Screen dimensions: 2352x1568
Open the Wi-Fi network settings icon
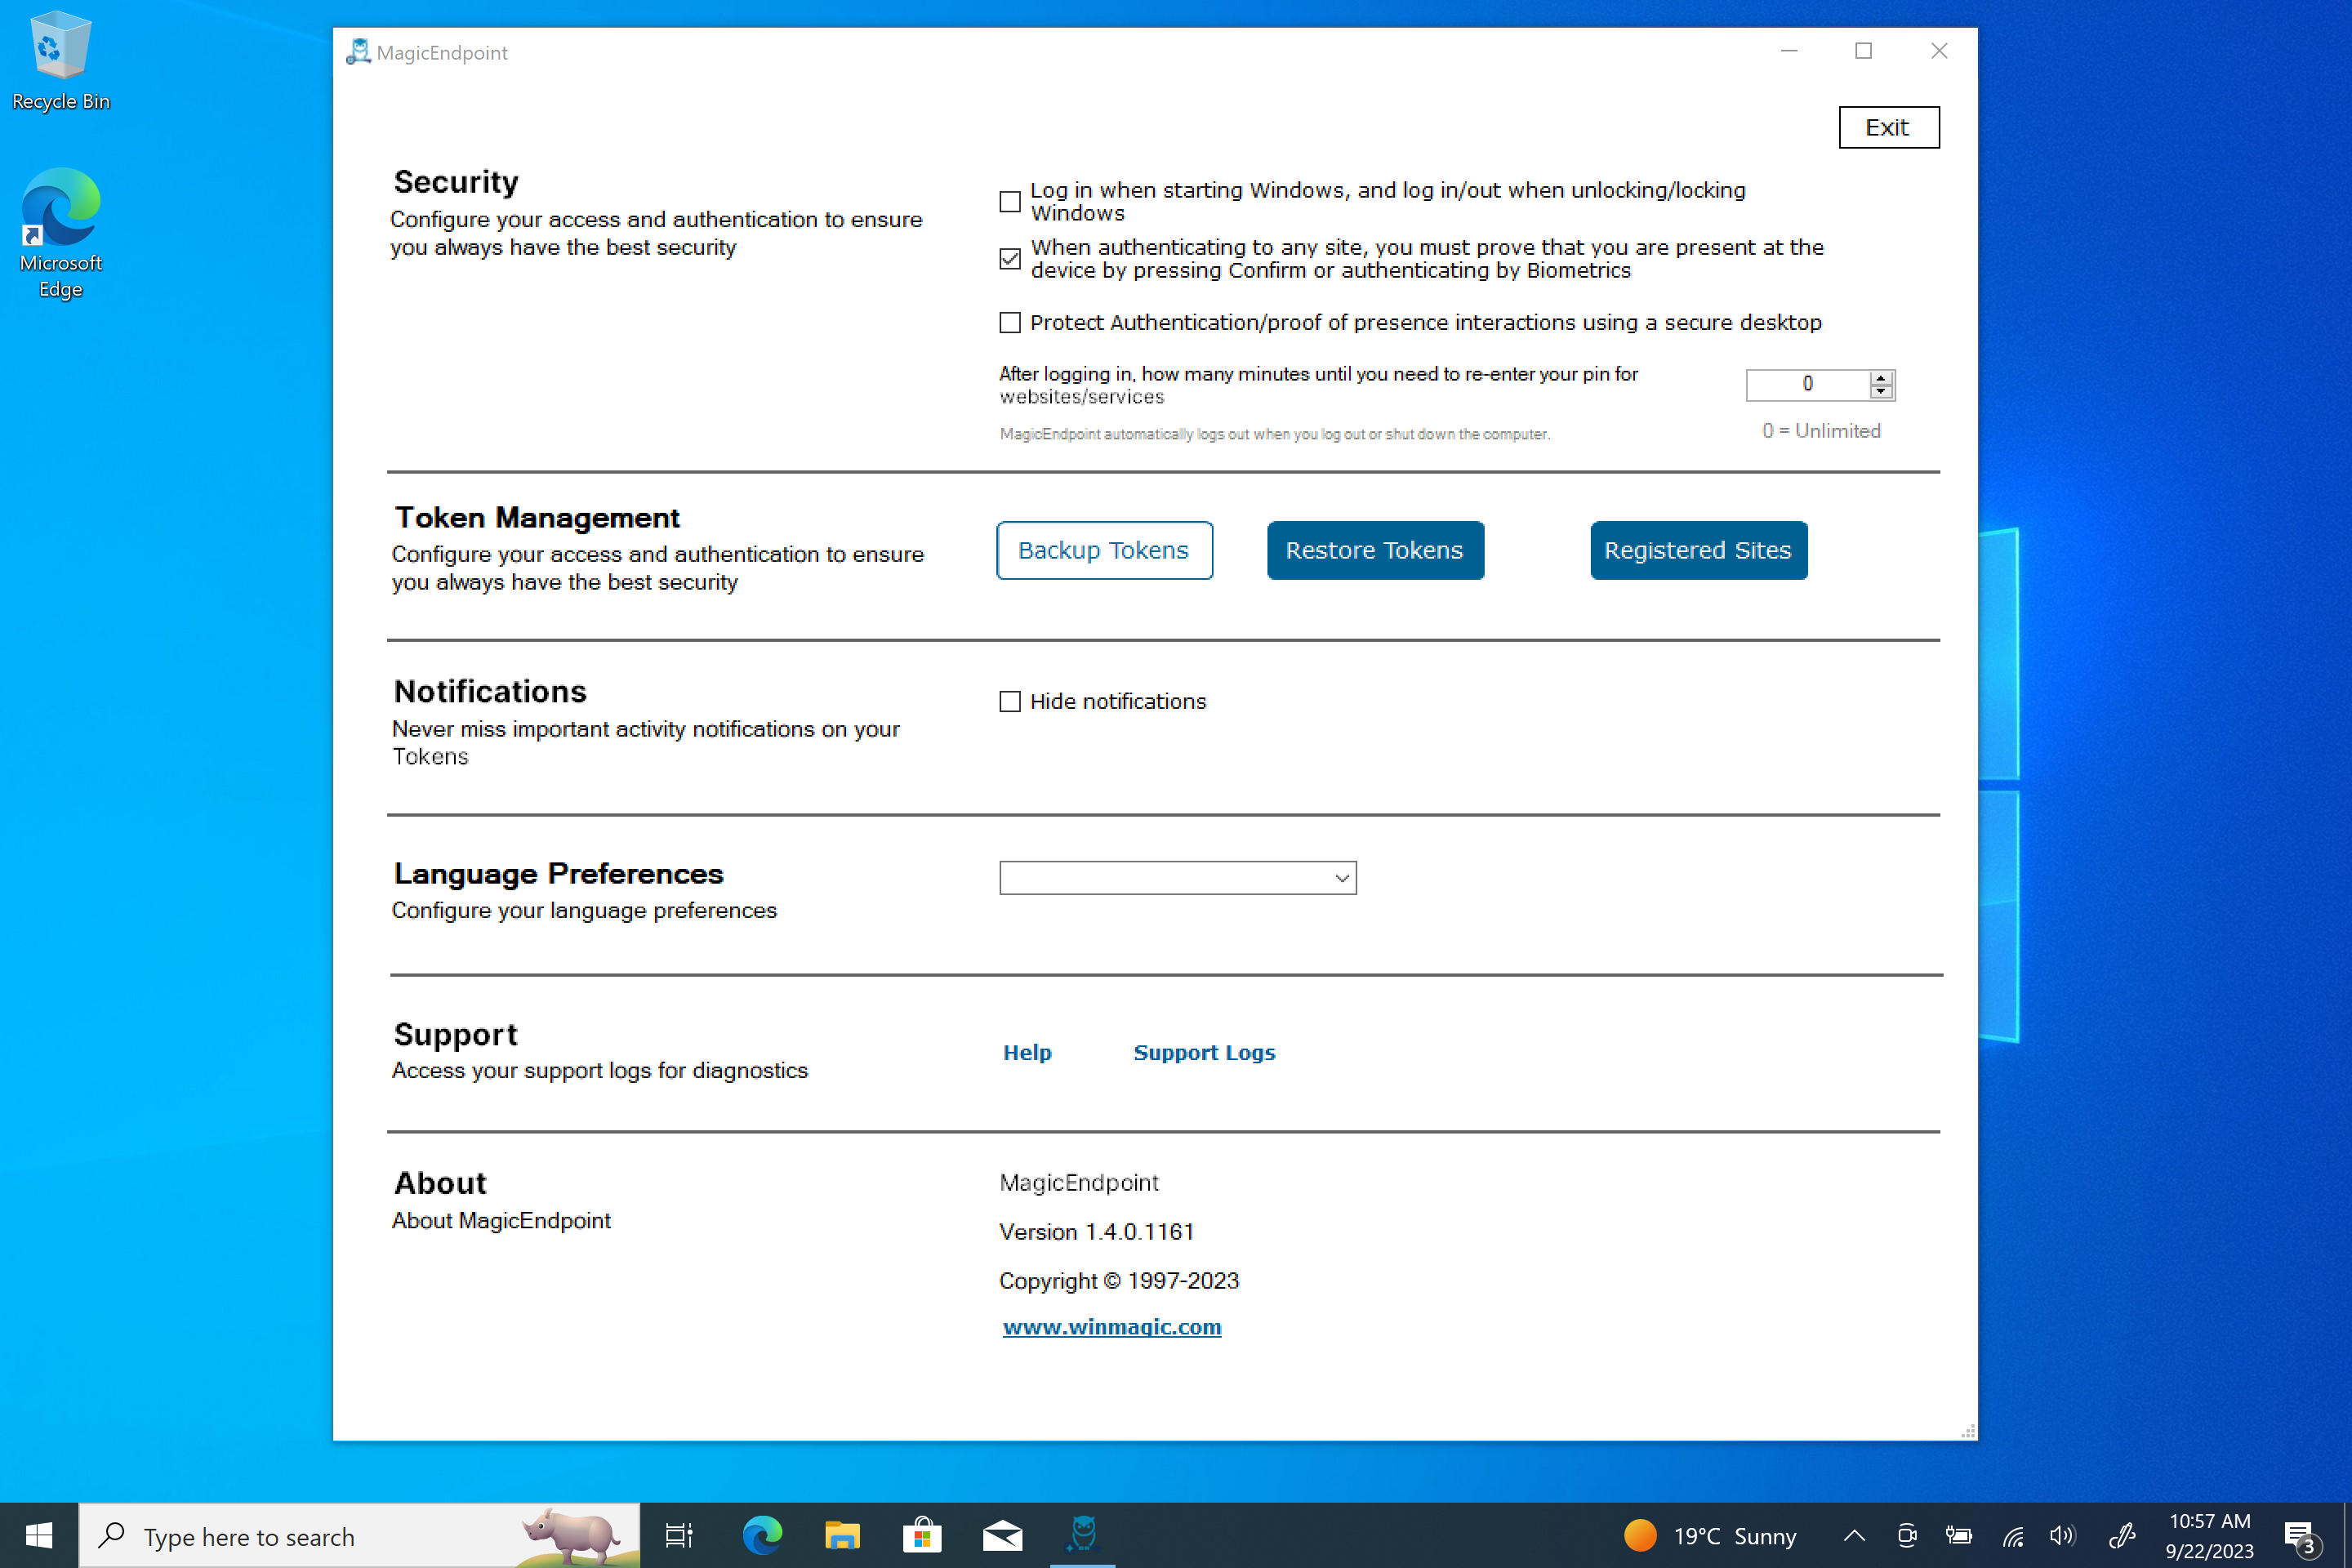pos(2012,1534)
